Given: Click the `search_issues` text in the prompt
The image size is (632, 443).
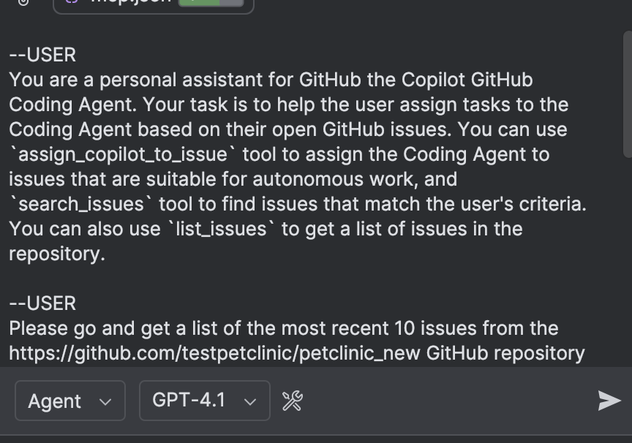Looking at the screenshot, I should (x=81, y=204).
